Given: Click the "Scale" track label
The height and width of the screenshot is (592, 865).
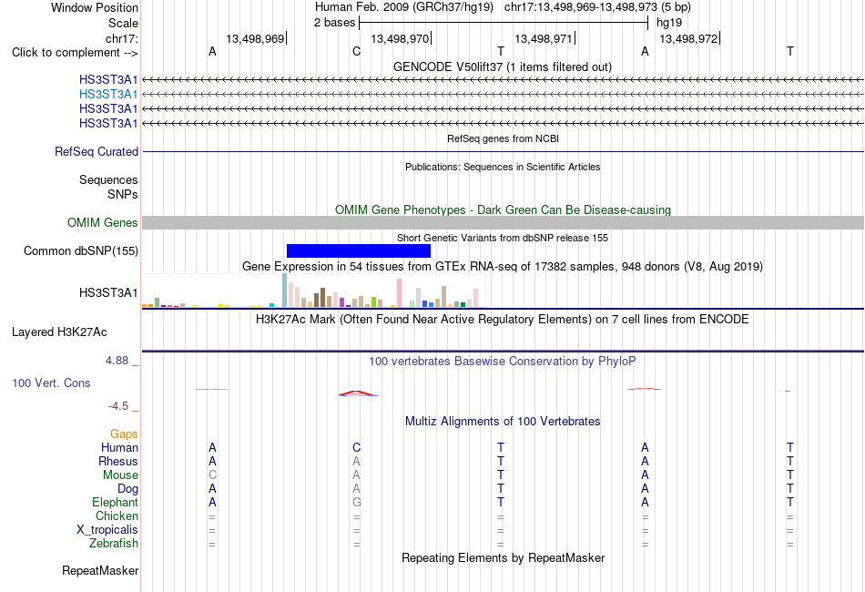Looking at the screenshot, I should (x=123, y=23).
